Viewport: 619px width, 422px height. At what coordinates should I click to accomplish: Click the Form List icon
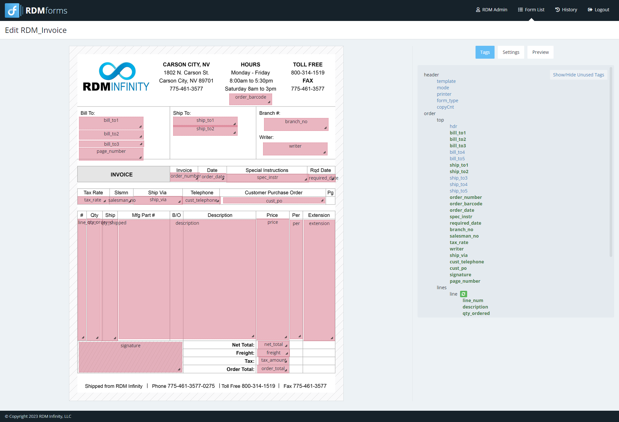520,10
